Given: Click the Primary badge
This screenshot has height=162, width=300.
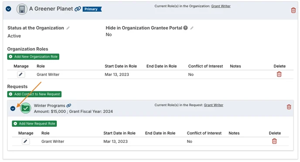Looking at the screenshot, I should [92, 9].
